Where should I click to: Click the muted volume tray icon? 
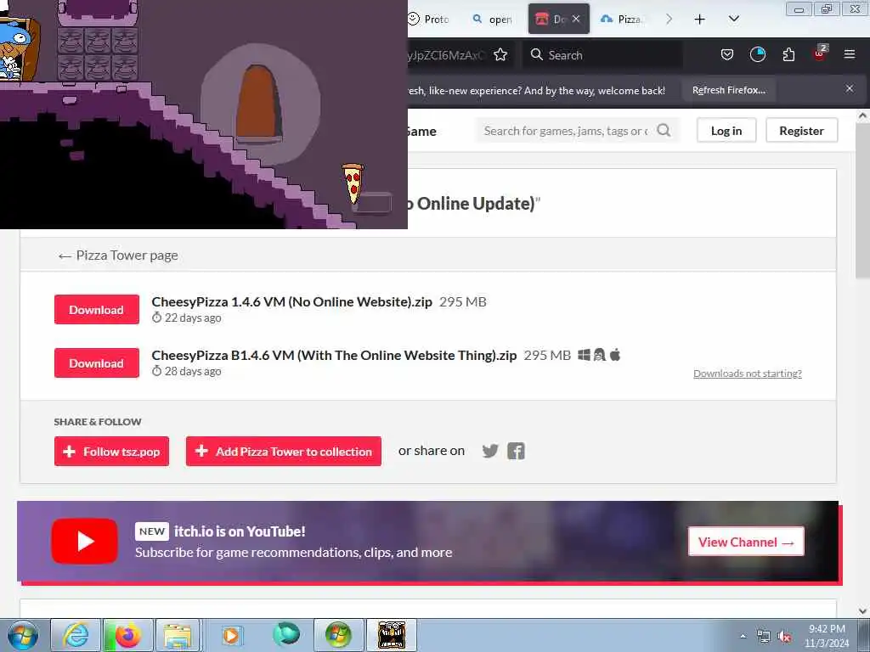784,637
